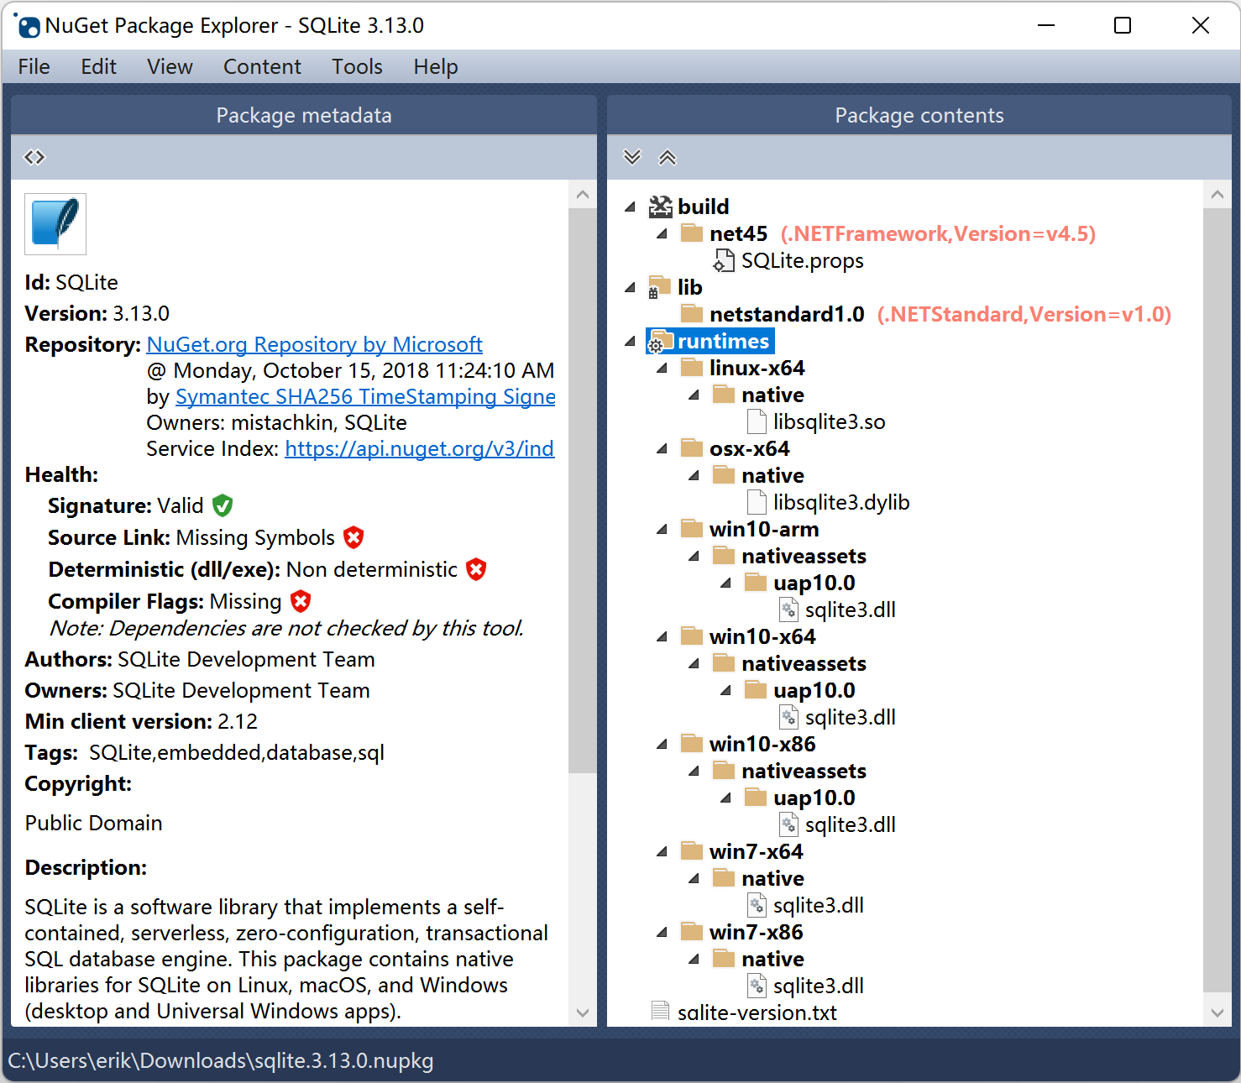
Task: Collapse the win10-x64 tree node
Action: pyautogui.click(x=662, y=636)
